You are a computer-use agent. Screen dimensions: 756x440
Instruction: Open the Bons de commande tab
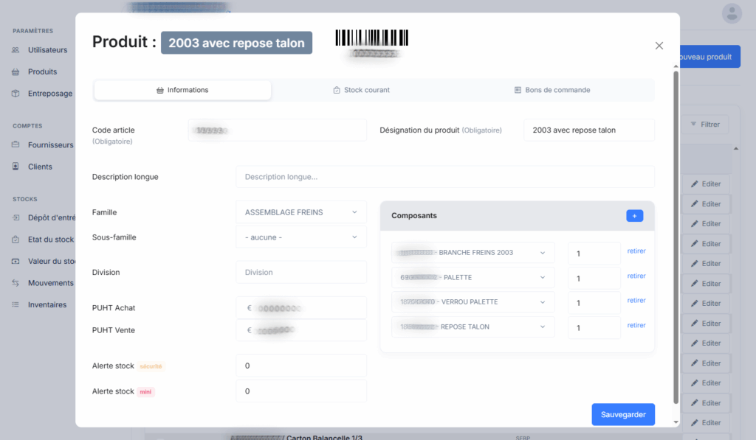551,90
